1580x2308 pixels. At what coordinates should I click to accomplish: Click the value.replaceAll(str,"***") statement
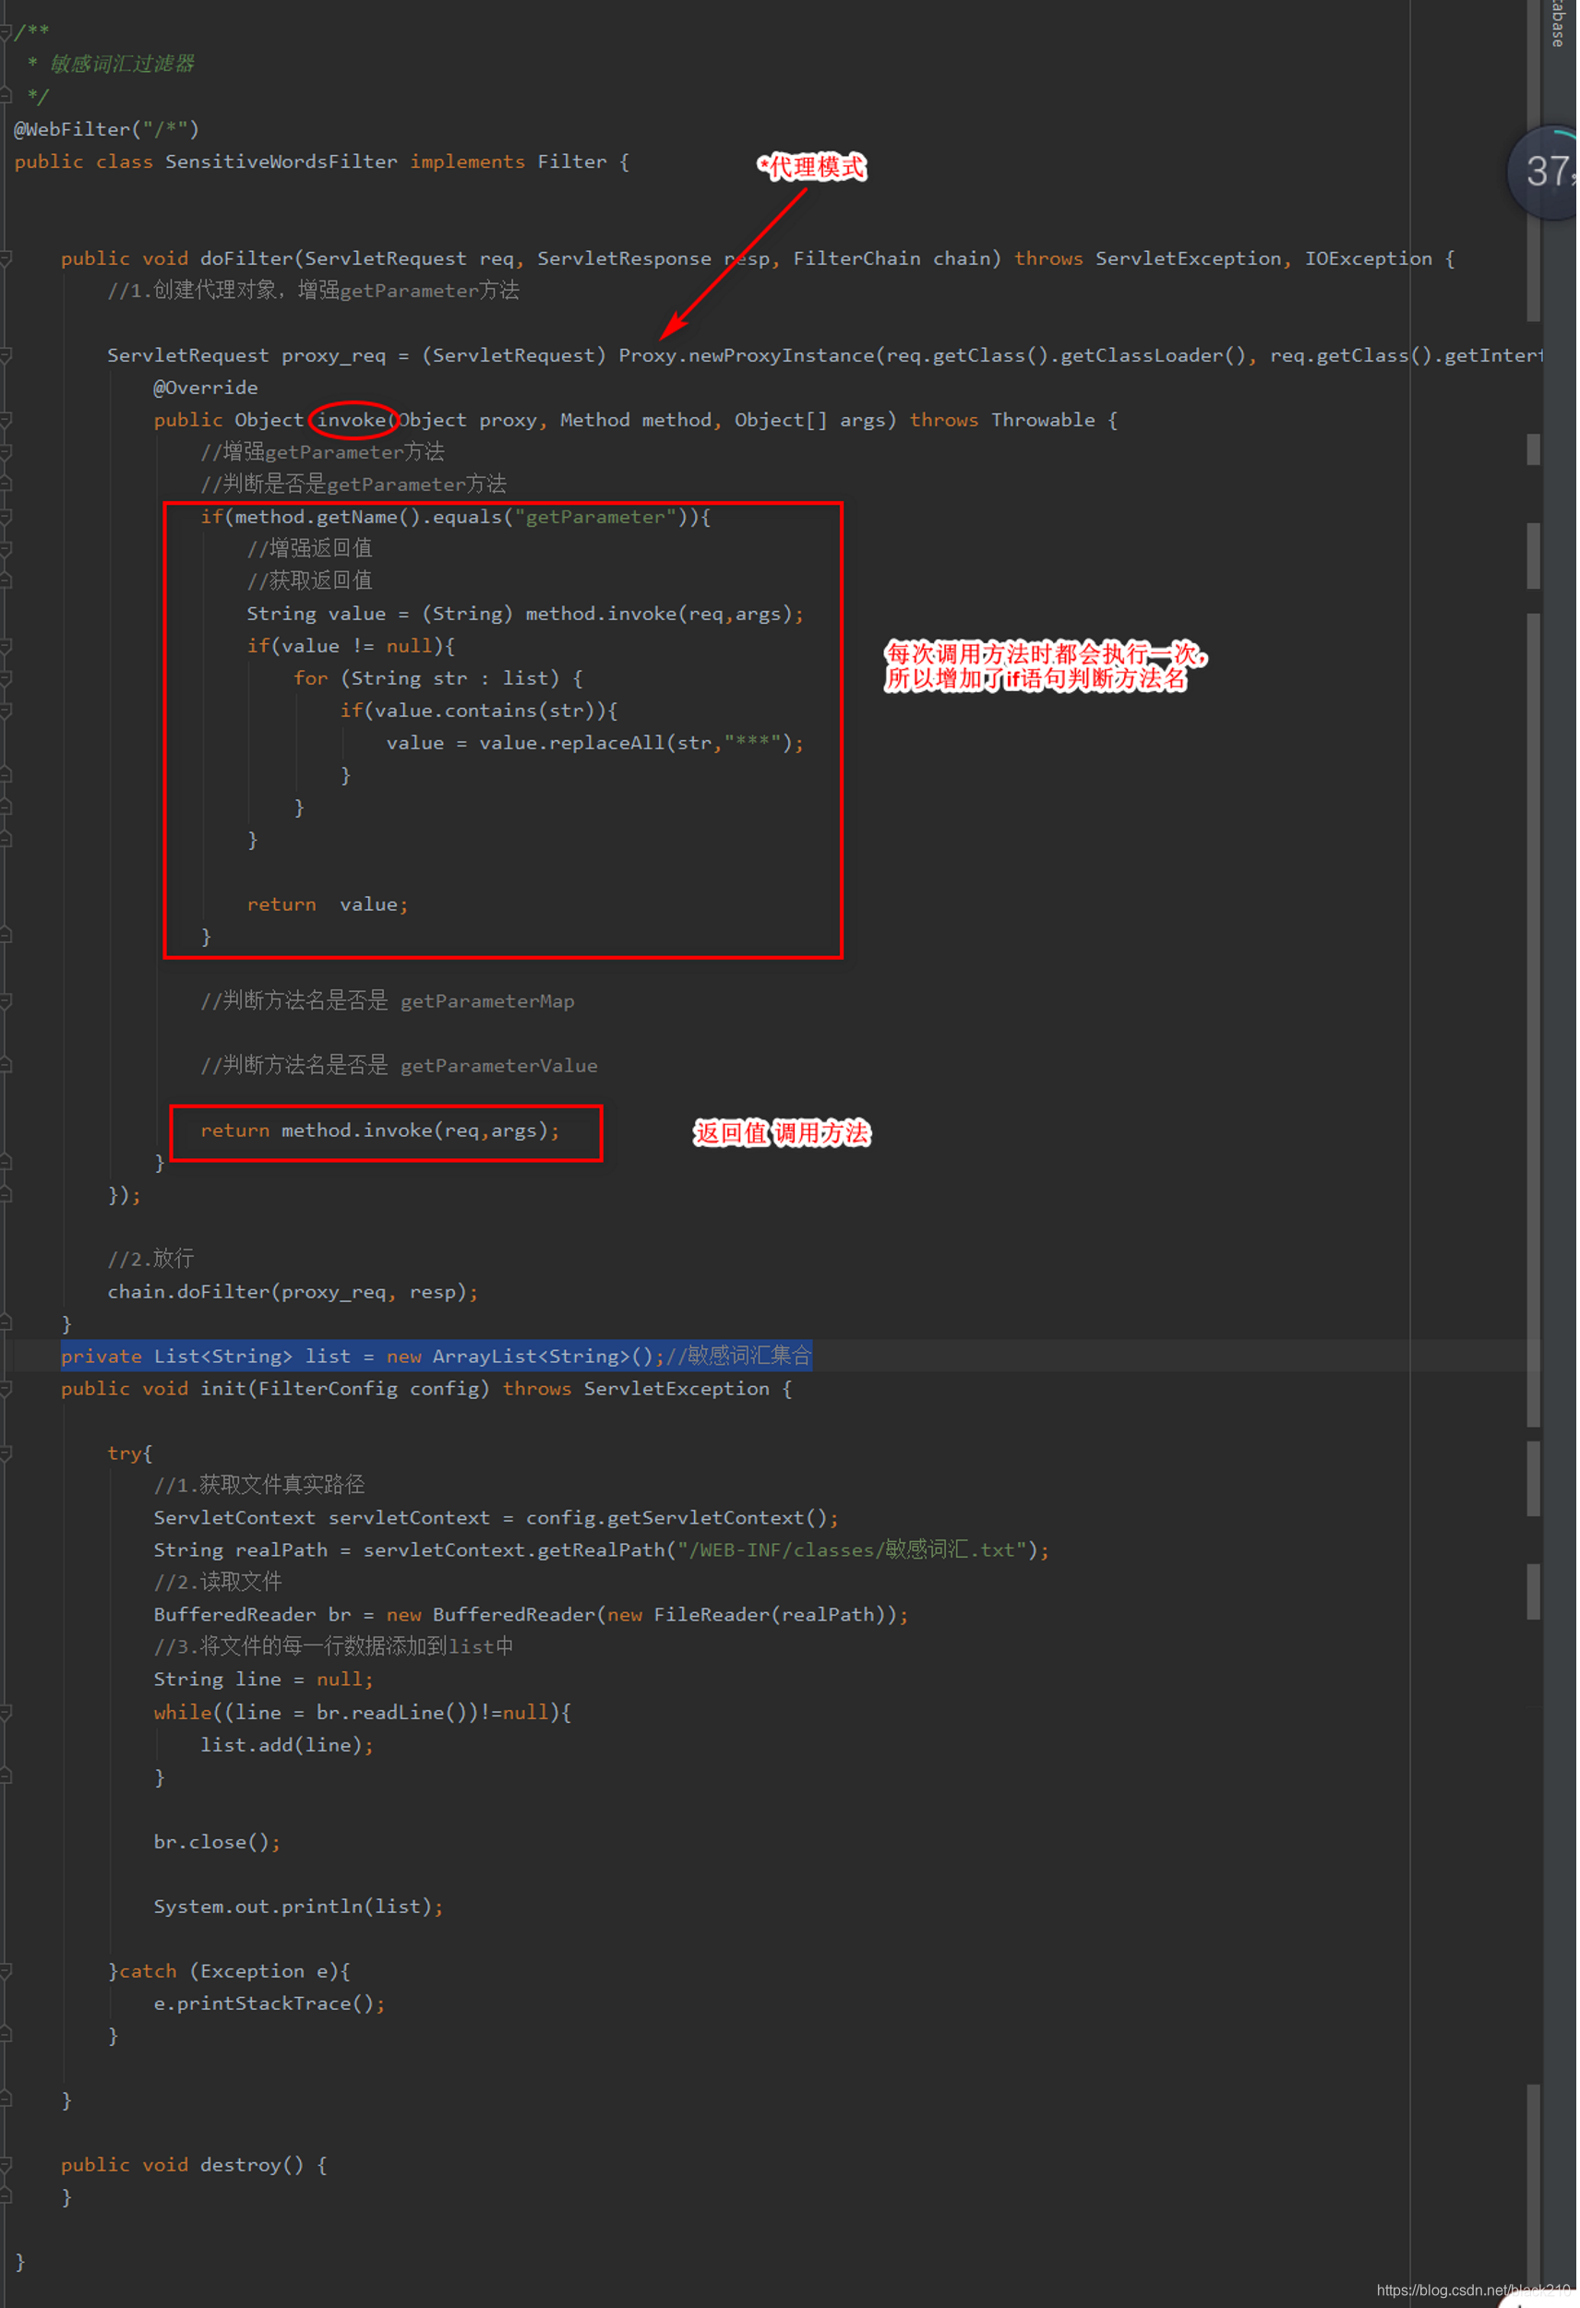pos(595,743)
